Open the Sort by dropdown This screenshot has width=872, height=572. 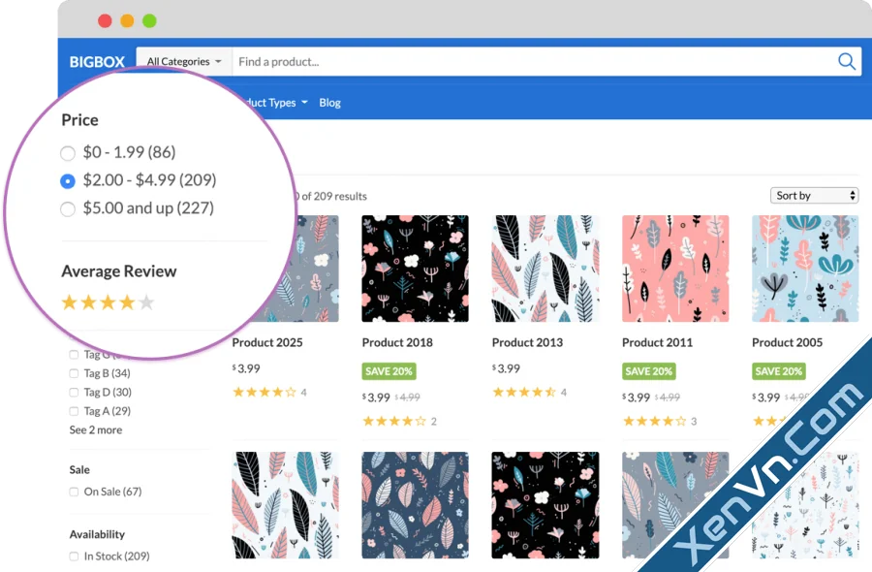[814, 195]
